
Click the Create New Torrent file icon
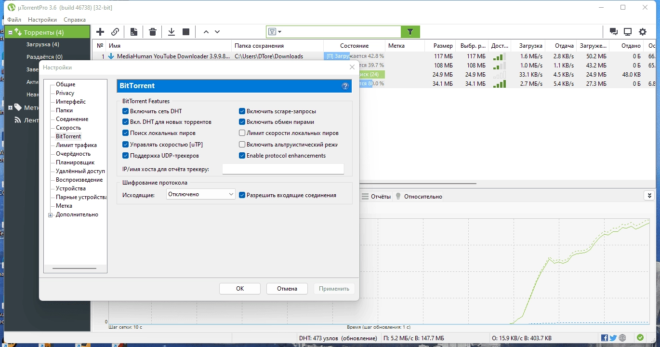click(134, 32)
